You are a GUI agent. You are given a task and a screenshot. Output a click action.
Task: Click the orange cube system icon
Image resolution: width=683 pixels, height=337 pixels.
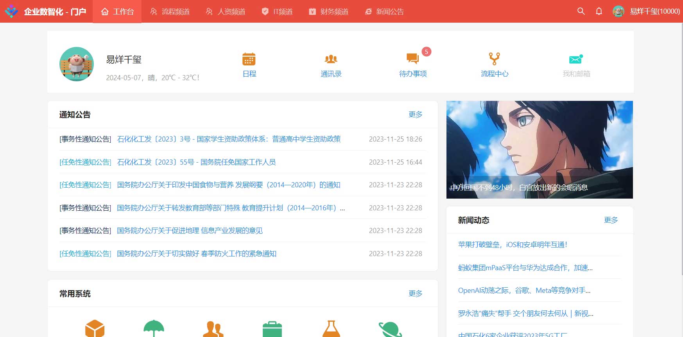pyautogui.click(x=95, y=328)
